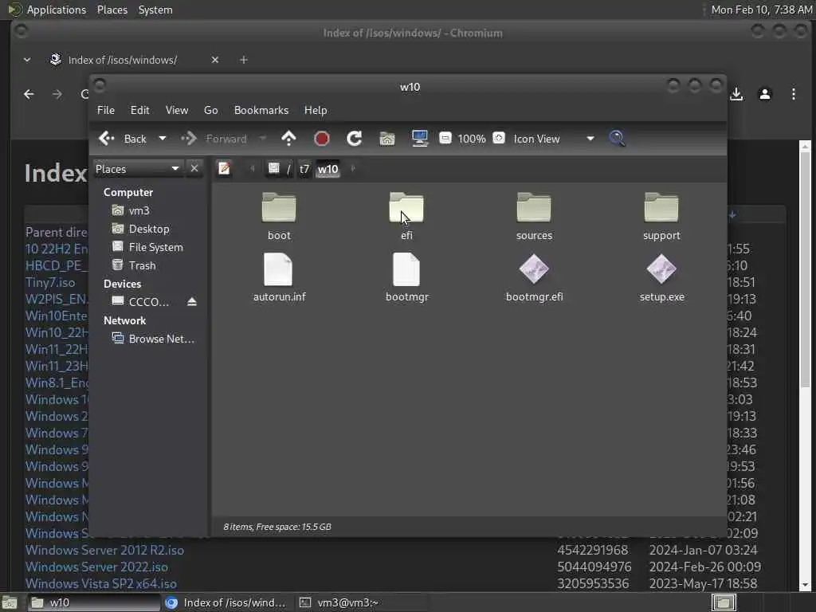
Task: Open the Bookmarks menu
Action: 261,110
